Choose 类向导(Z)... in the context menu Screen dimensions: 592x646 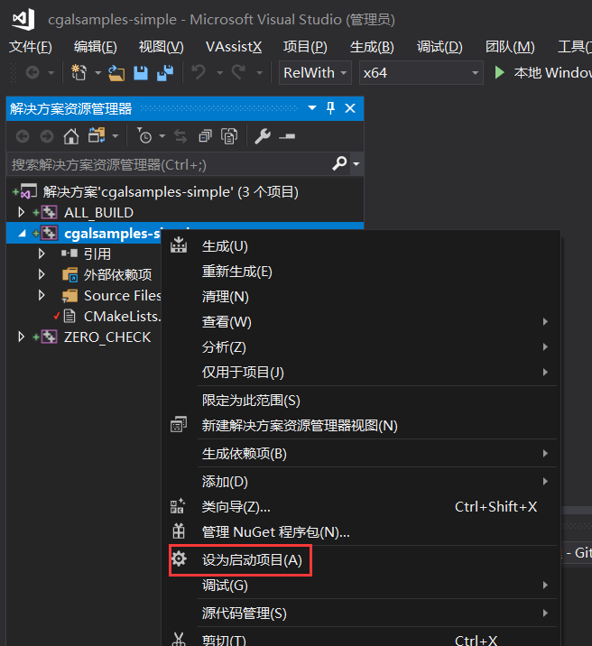[x=360, y=507]
